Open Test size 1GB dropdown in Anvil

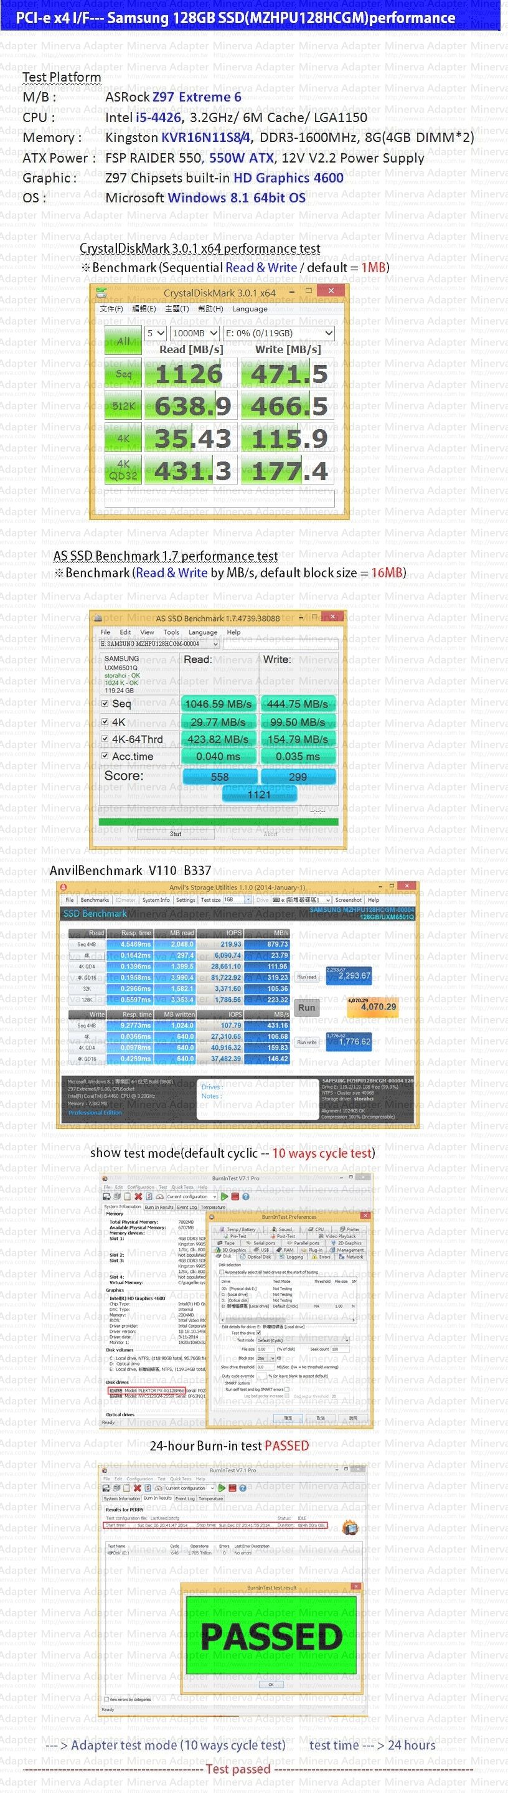click(238, 900)
